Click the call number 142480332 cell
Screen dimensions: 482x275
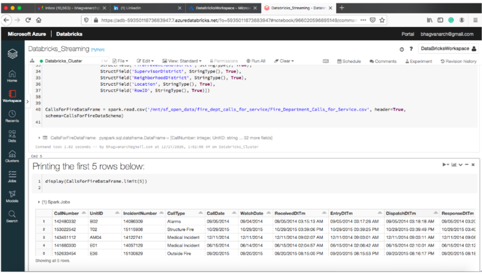tap(65, 221)
